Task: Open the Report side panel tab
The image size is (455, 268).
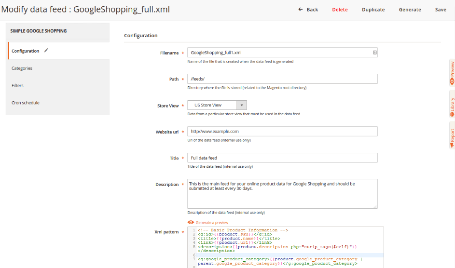Action: click(x=452, y=135)
